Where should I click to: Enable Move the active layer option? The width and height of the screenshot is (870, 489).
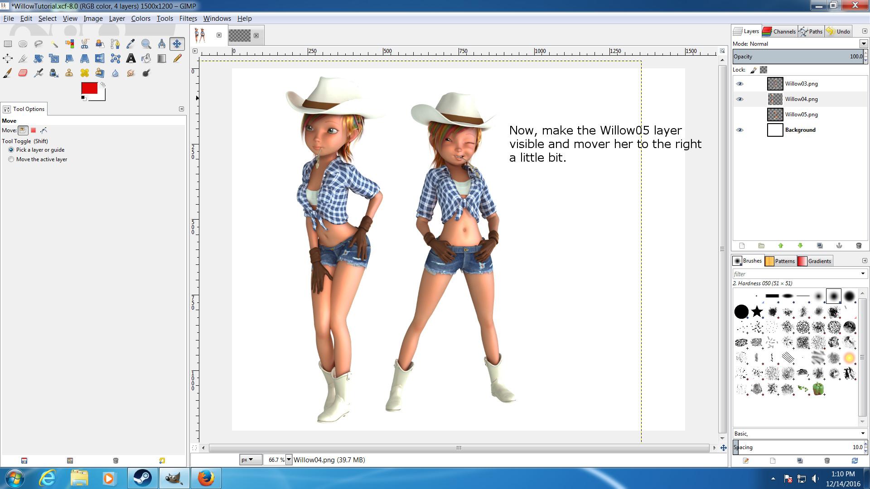(x=11, y=159)
